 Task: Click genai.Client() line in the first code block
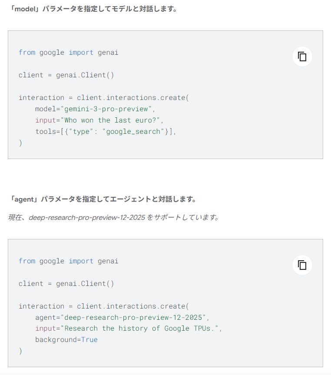(x=66, y=75)
